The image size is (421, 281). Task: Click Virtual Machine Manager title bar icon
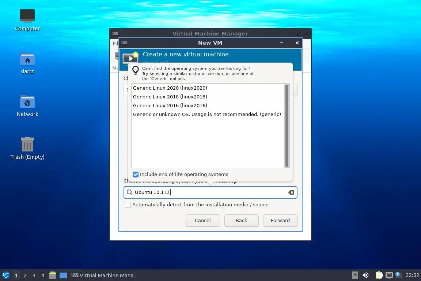[115, 34]
